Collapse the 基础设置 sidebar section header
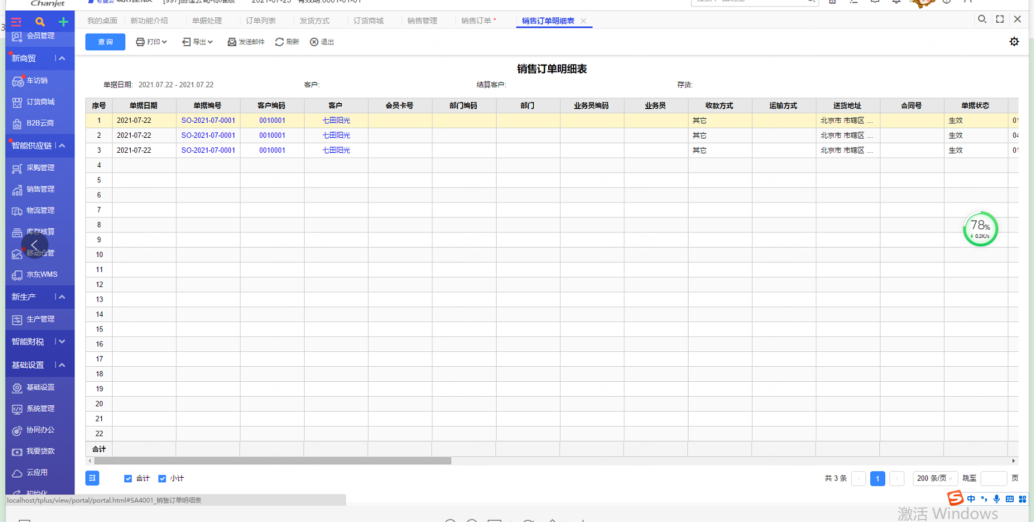1034x522 pixels. pyautogui.click(x=61, y=365)
